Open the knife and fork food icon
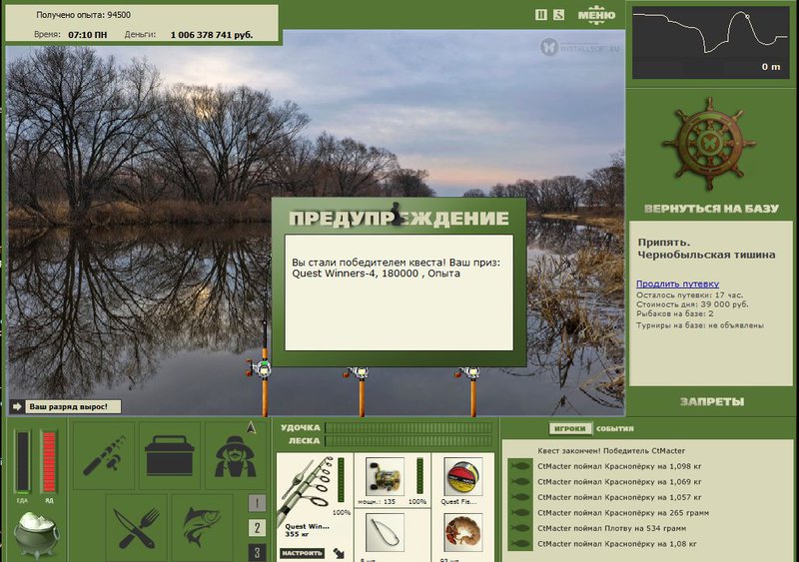Viewport: 799px width, 562px height. pos(137,527)
